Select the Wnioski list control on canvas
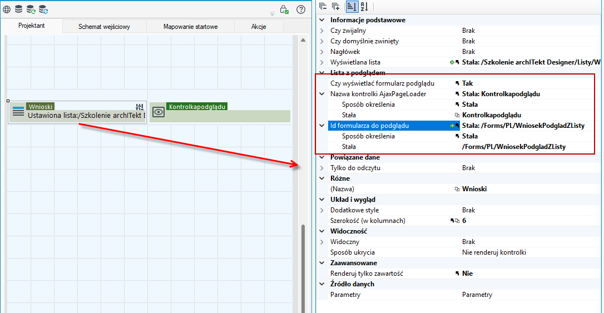Image resolution: width=604 pixels, height=313 pixels. 77,112
